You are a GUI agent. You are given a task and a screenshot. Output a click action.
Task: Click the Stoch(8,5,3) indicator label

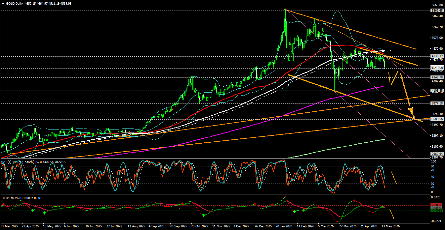pyautogui.click(x=33, y=162)
